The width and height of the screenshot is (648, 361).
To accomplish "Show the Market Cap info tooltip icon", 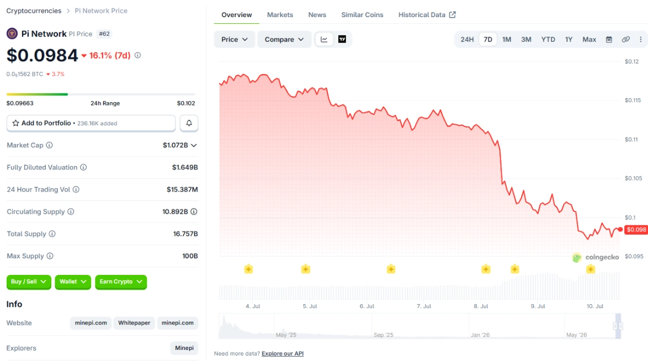I will (x=49, y=145).
